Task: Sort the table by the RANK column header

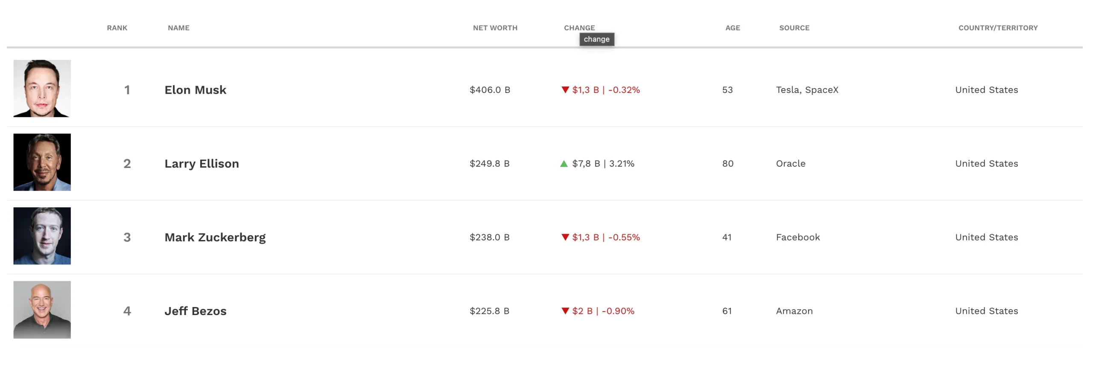Action: (117, 28)
